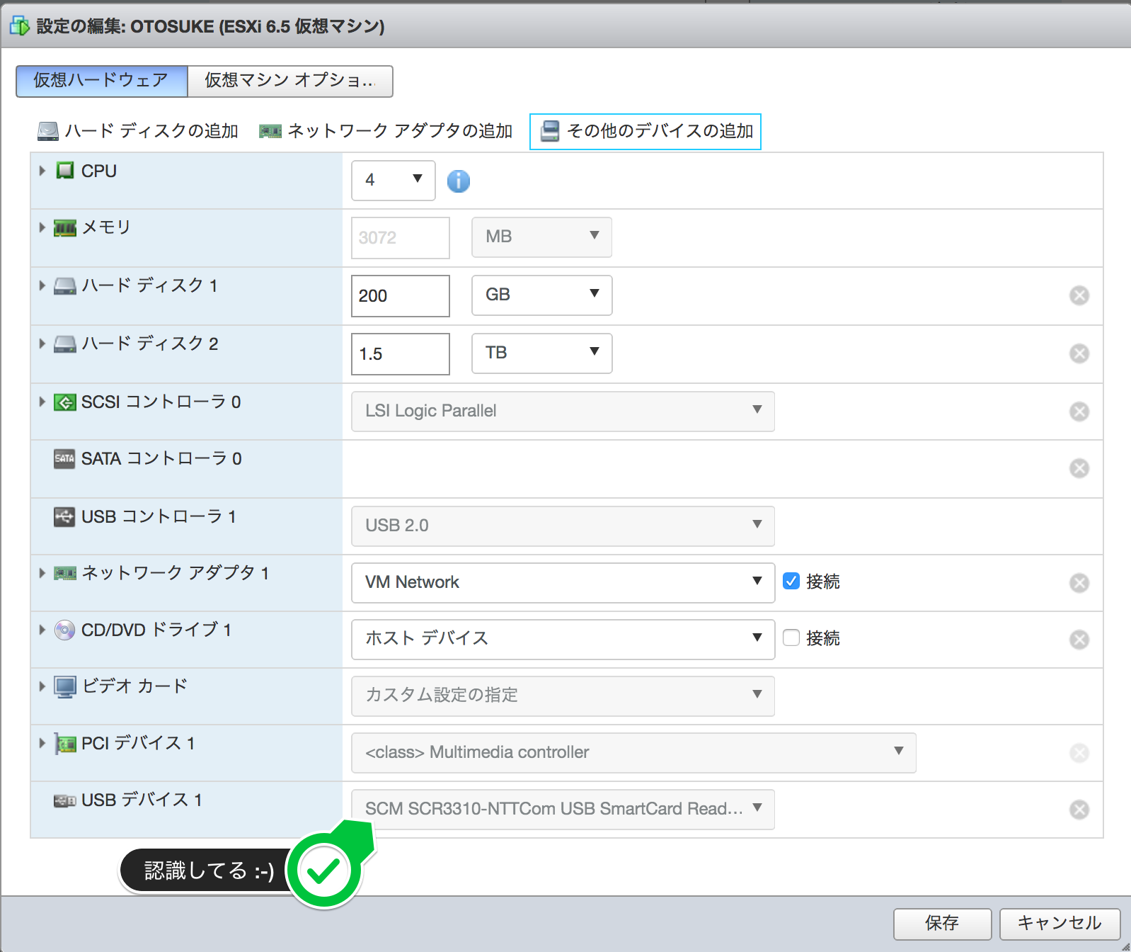Click memory size 3072 field
This screenshot has width=1131, height=952.
pos(401,238)
